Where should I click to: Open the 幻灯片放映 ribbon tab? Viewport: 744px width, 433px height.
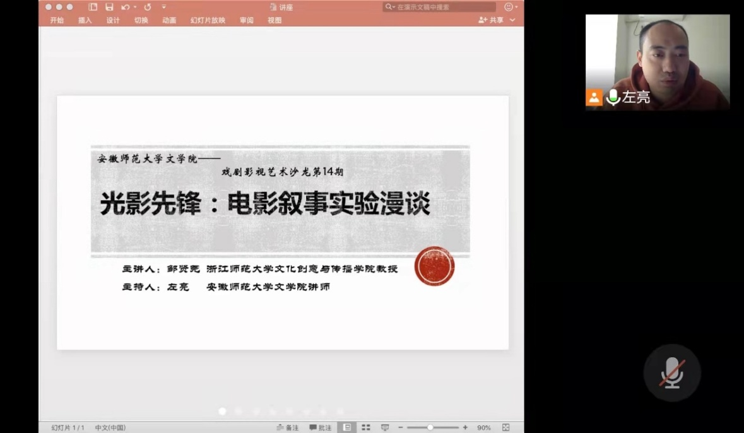(208, 20)
